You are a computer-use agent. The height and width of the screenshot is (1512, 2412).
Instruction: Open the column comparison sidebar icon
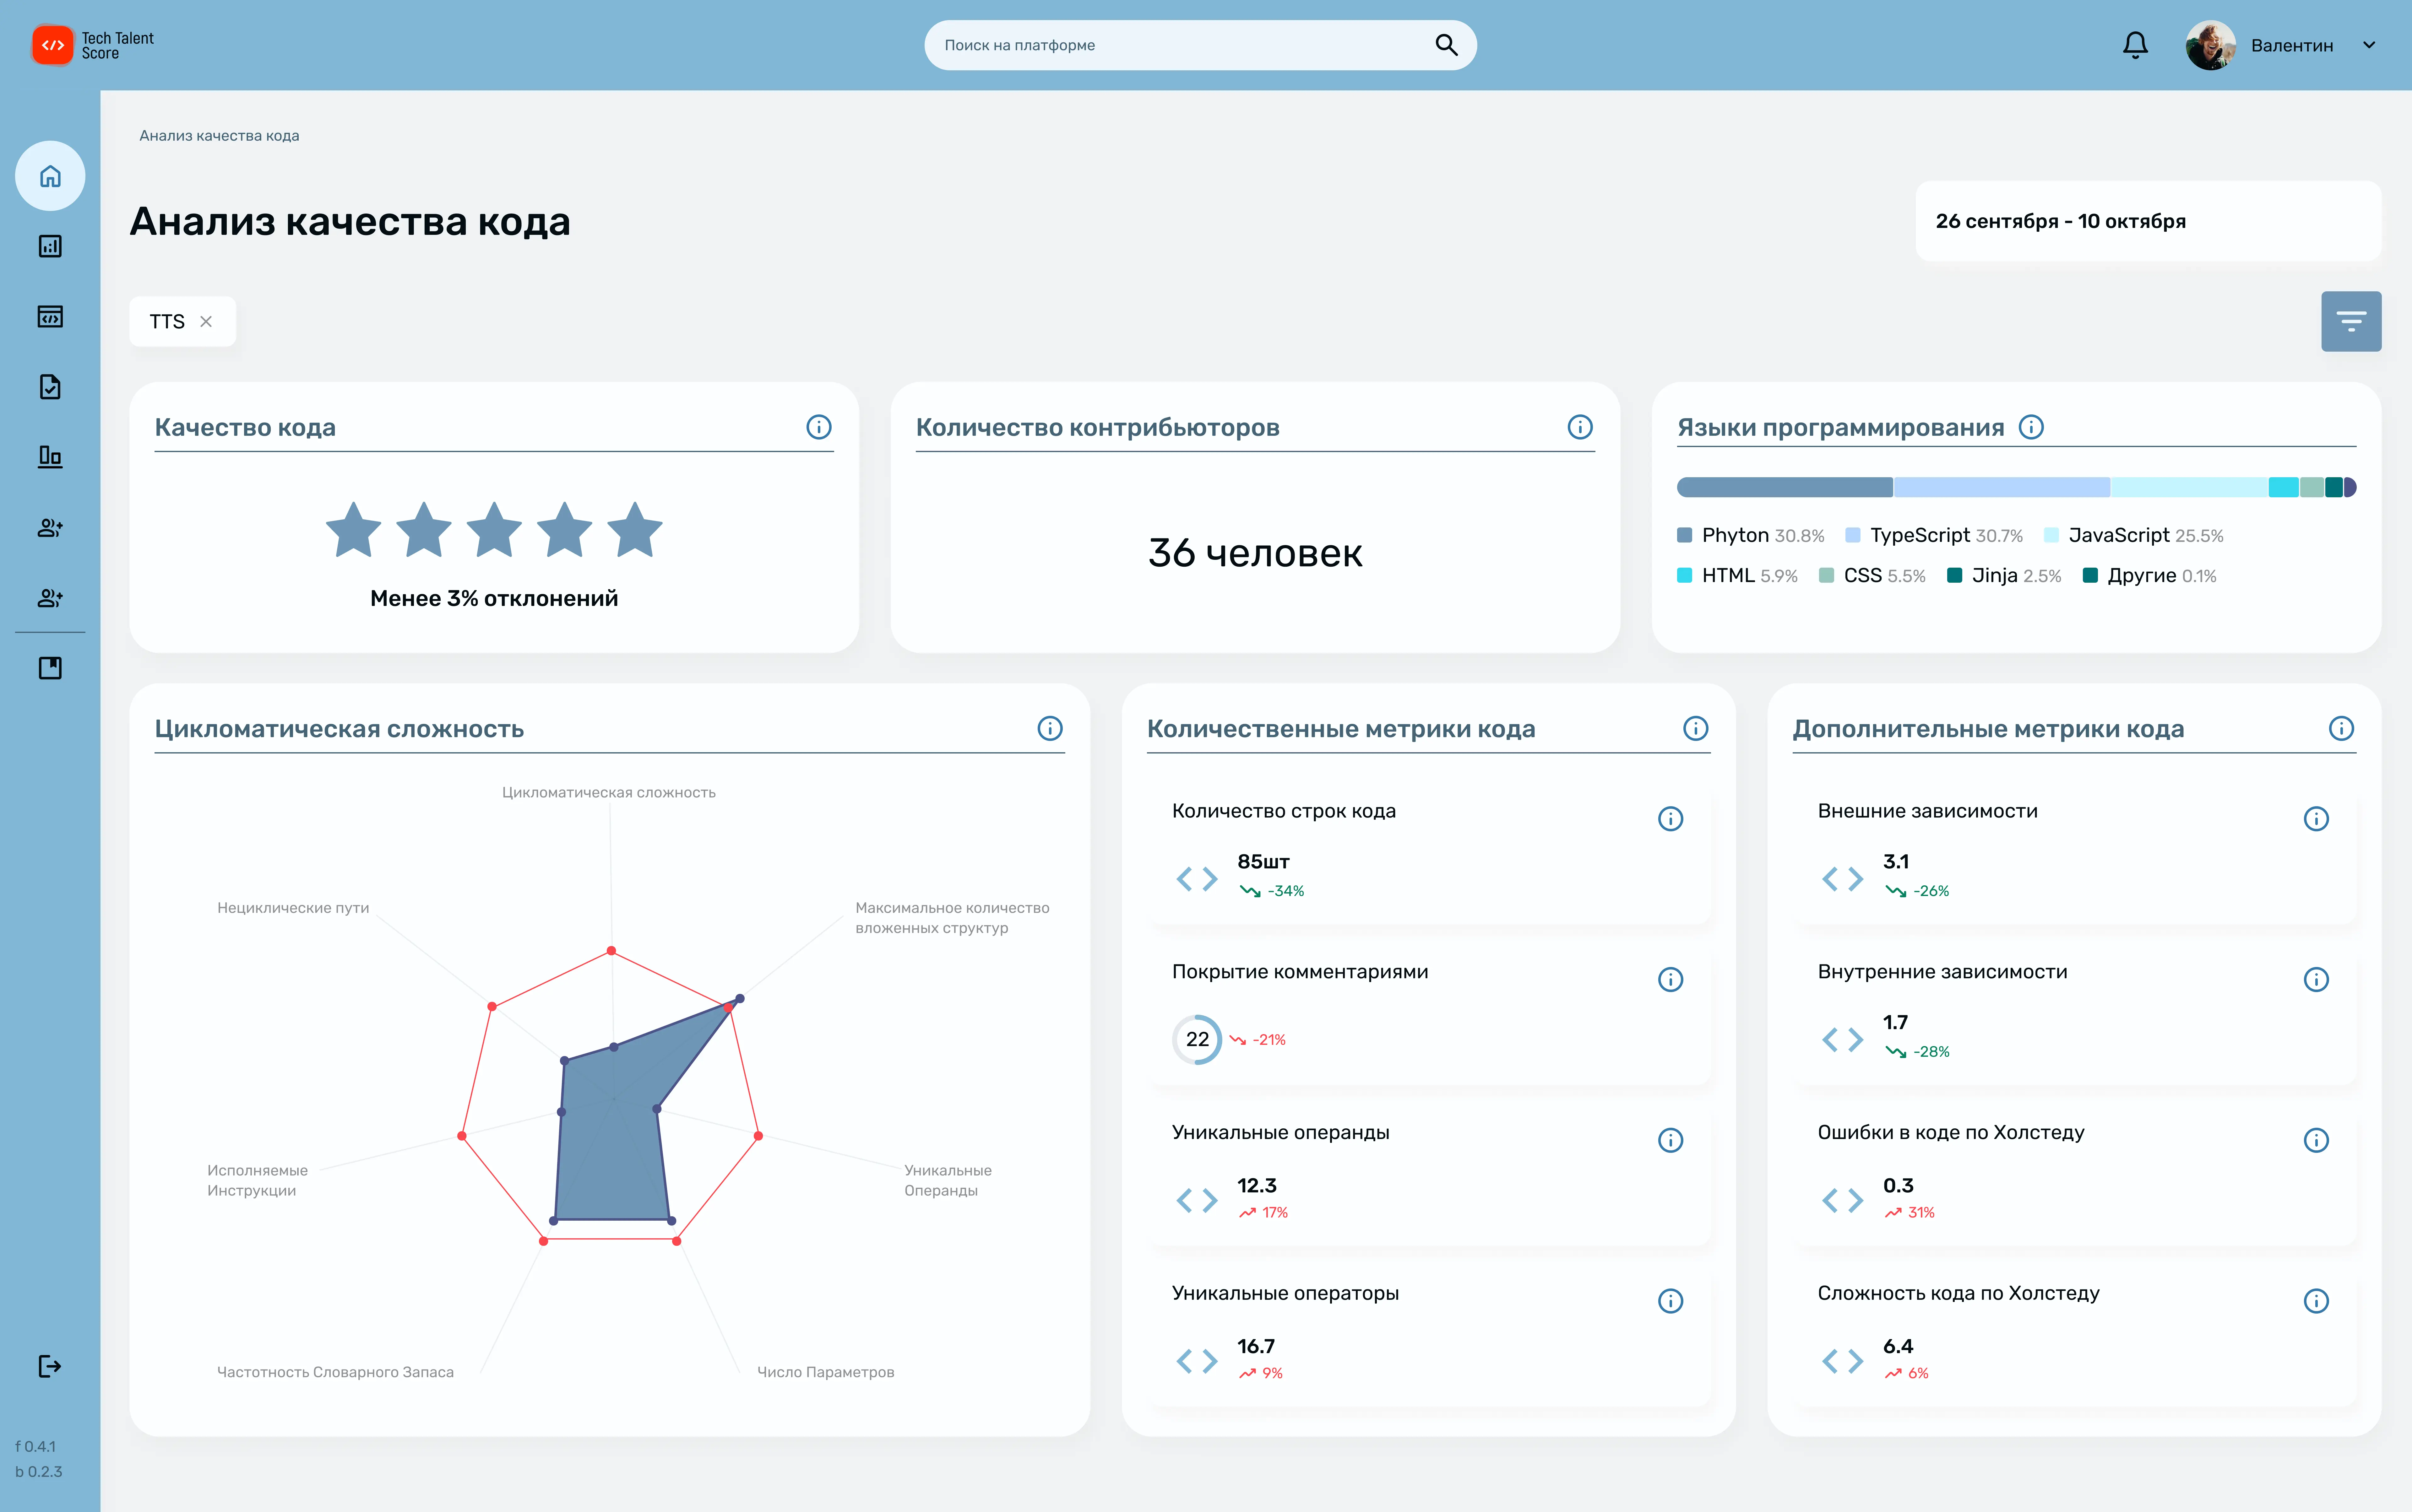pyautogui.click(x=50, y=457)
